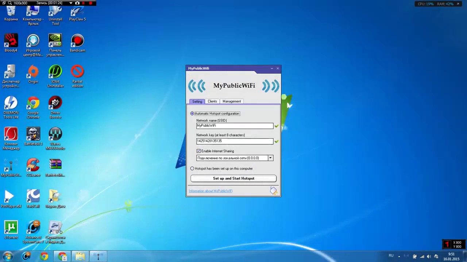Open NVIDIA Панель управления shortcut
467x262 pixels.
click(x=55, y=45)
